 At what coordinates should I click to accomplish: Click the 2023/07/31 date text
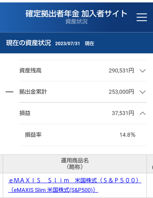(68, 44)
